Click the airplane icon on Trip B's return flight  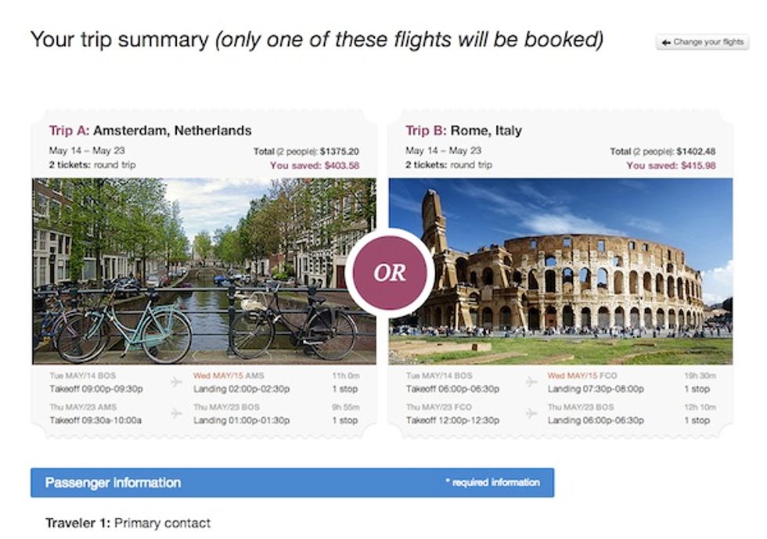pyautogui.click(x=531, y=411)
